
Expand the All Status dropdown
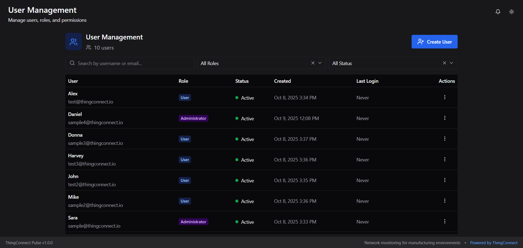pos(451,63)
